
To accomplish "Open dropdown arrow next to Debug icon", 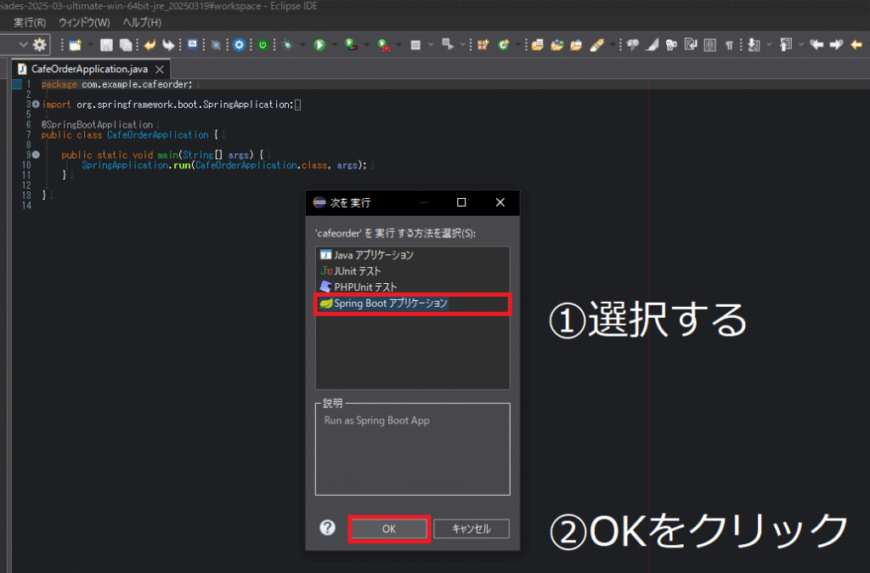I will coord(302,45).
